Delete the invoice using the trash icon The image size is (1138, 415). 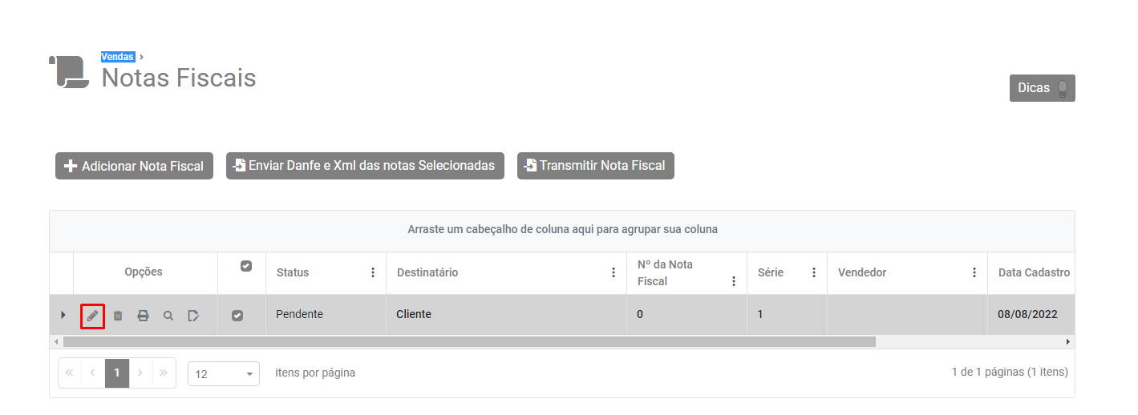pyautogui.click(x=118, y=316)
